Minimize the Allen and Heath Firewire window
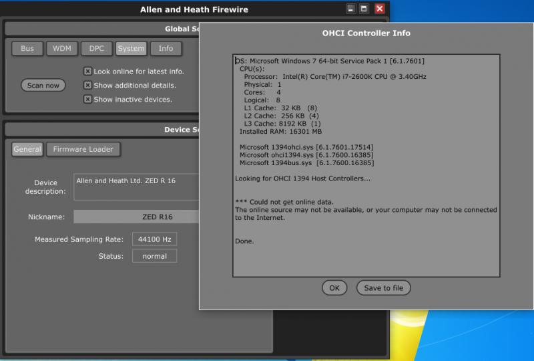Viewport: 534px width, 361px height. pyautogui.click(x=350, y=9)
